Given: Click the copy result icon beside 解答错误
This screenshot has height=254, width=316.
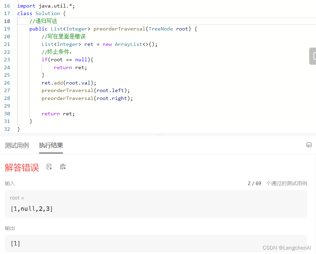Looking at the screenshot, I should 49,167.
